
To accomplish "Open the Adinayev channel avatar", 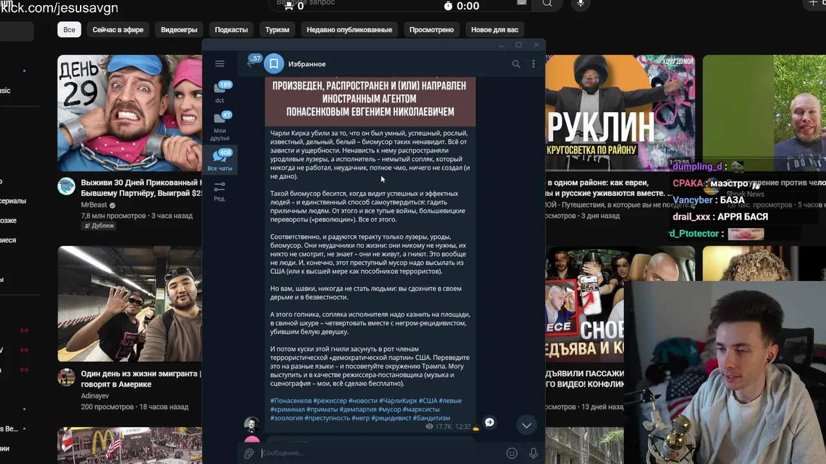I will [66, 377].
